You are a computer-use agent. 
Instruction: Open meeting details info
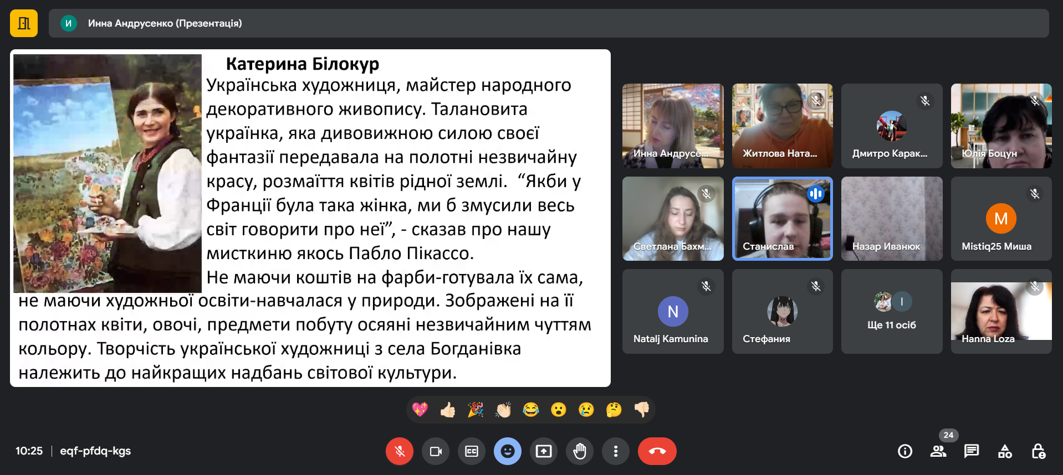point(904,452)
